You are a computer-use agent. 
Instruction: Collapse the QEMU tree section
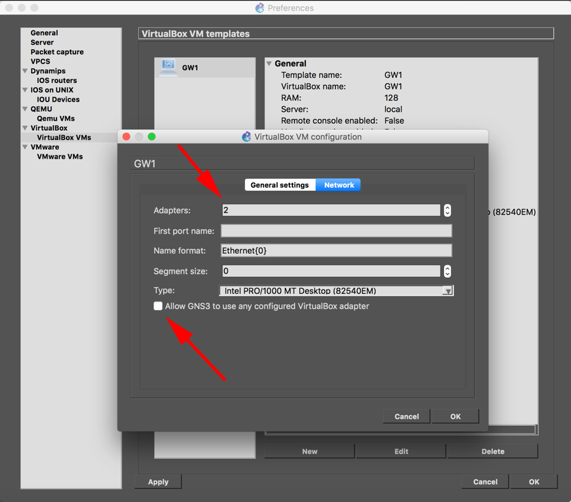tap(25, 109)
